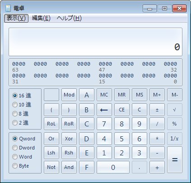
Task: Toggle the lowest bit group above label 0
Action: [x=171, y=76]
